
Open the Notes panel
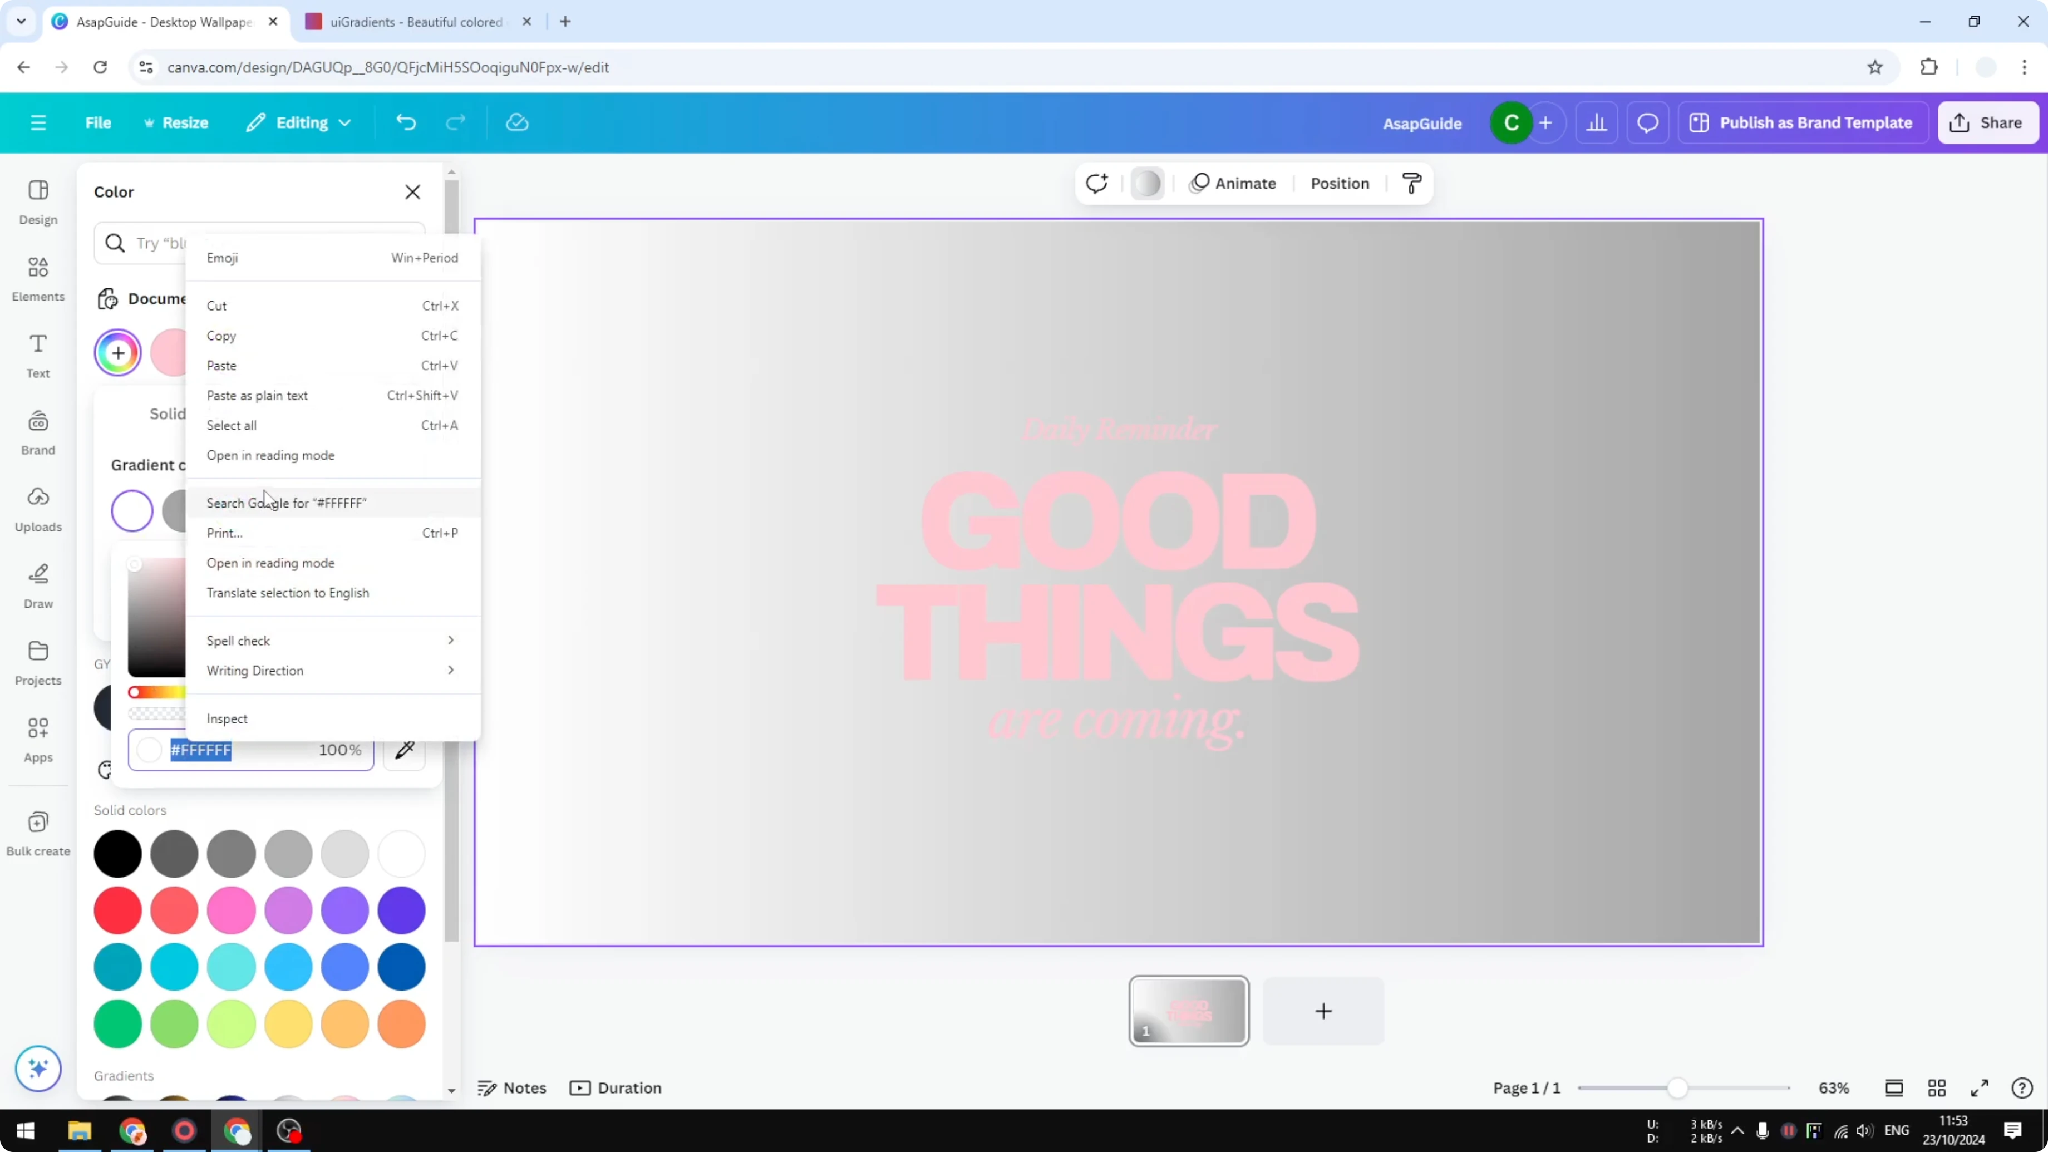coord(512,1087)
